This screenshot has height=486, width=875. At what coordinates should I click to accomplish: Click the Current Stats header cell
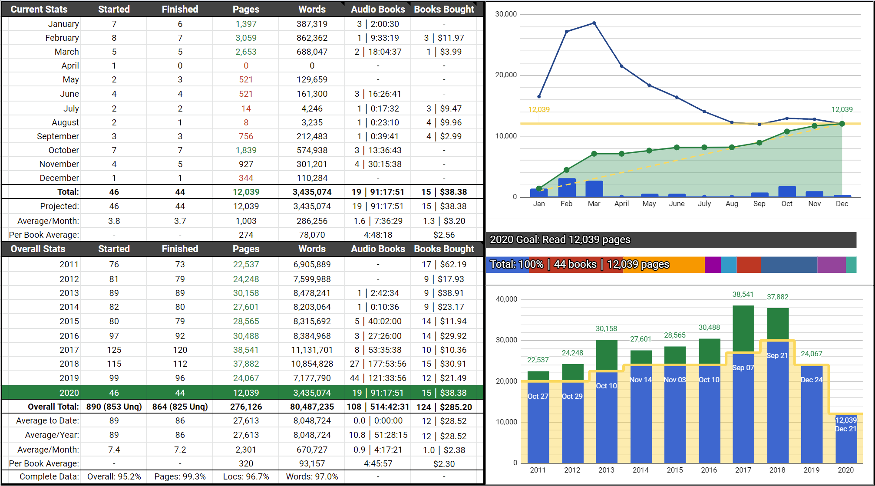[x=39, y=9]
